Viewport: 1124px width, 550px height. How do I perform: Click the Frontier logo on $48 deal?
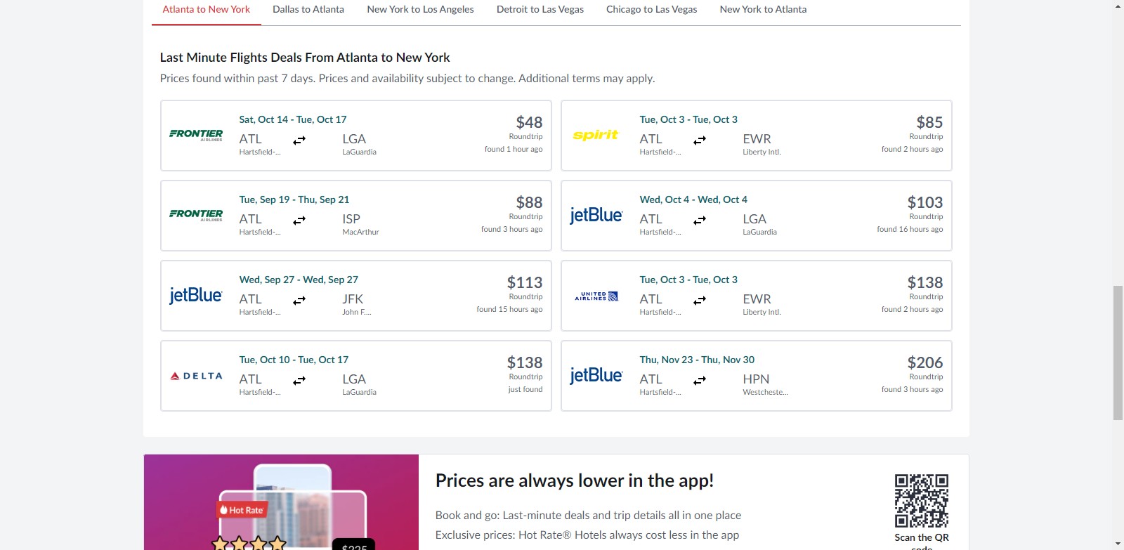196,135
